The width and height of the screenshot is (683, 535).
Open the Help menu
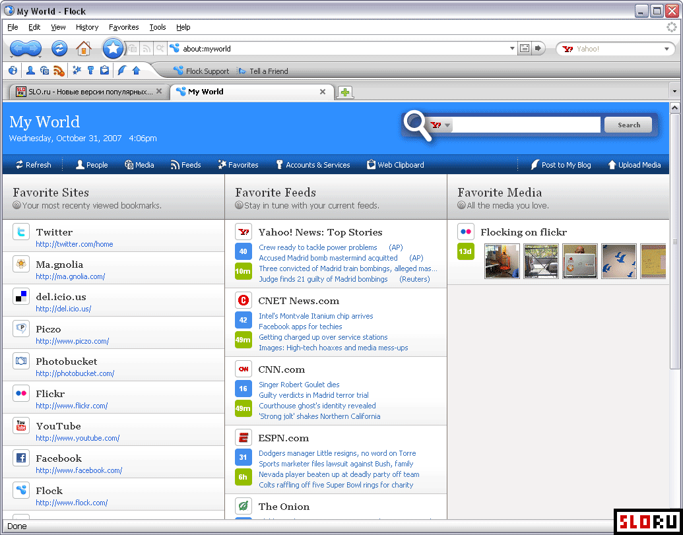pos(183,27)
